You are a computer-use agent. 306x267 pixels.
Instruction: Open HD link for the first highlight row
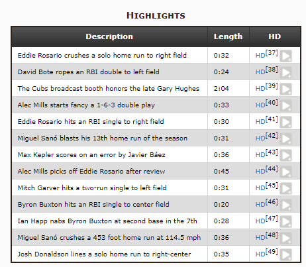tap(260, 56)
